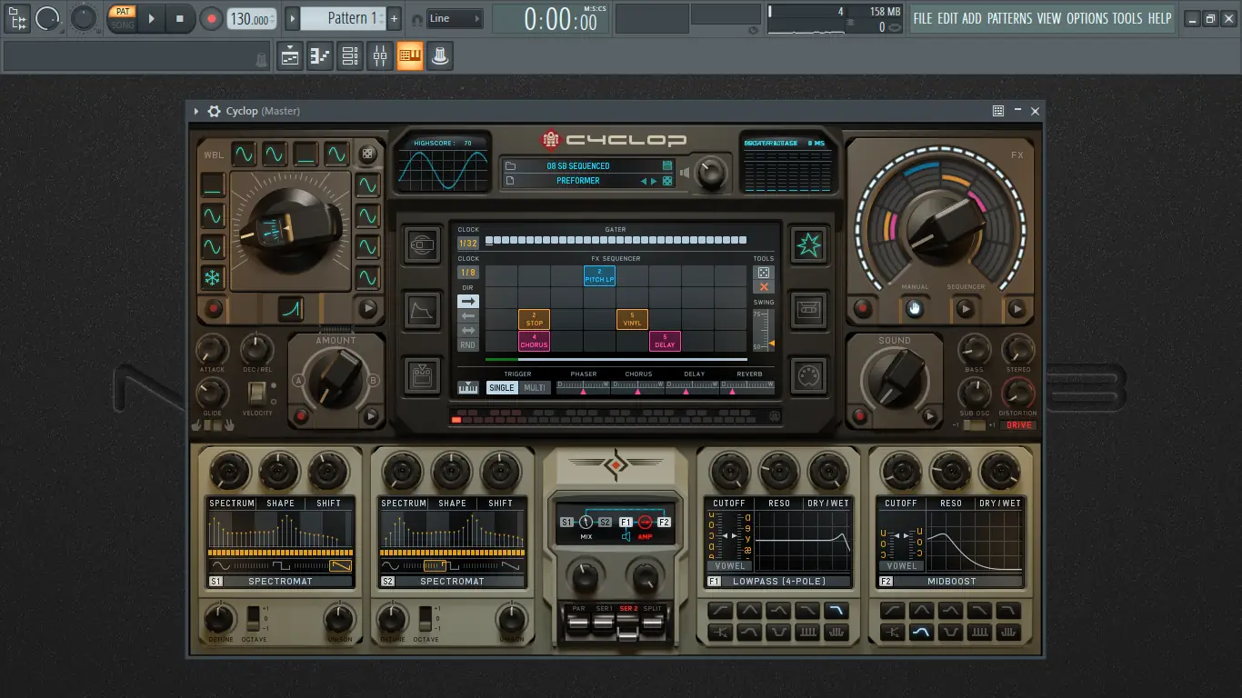The height and width of the screenshot is (698, 1242).
Task: Open the robot pedal page button
Action: (x=422, y=374)
